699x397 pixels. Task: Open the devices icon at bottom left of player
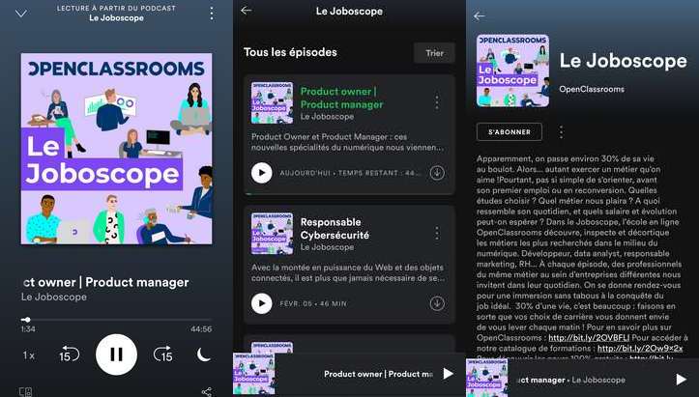25,391
